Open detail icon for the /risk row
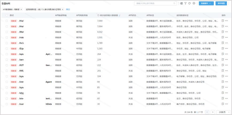Image resolution: width=232 pixels, height=115 pixels. coord(223,37)
